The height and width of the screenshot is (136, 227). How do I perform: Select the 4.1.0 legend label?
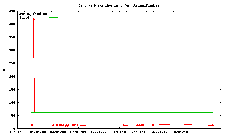[24, 18]
